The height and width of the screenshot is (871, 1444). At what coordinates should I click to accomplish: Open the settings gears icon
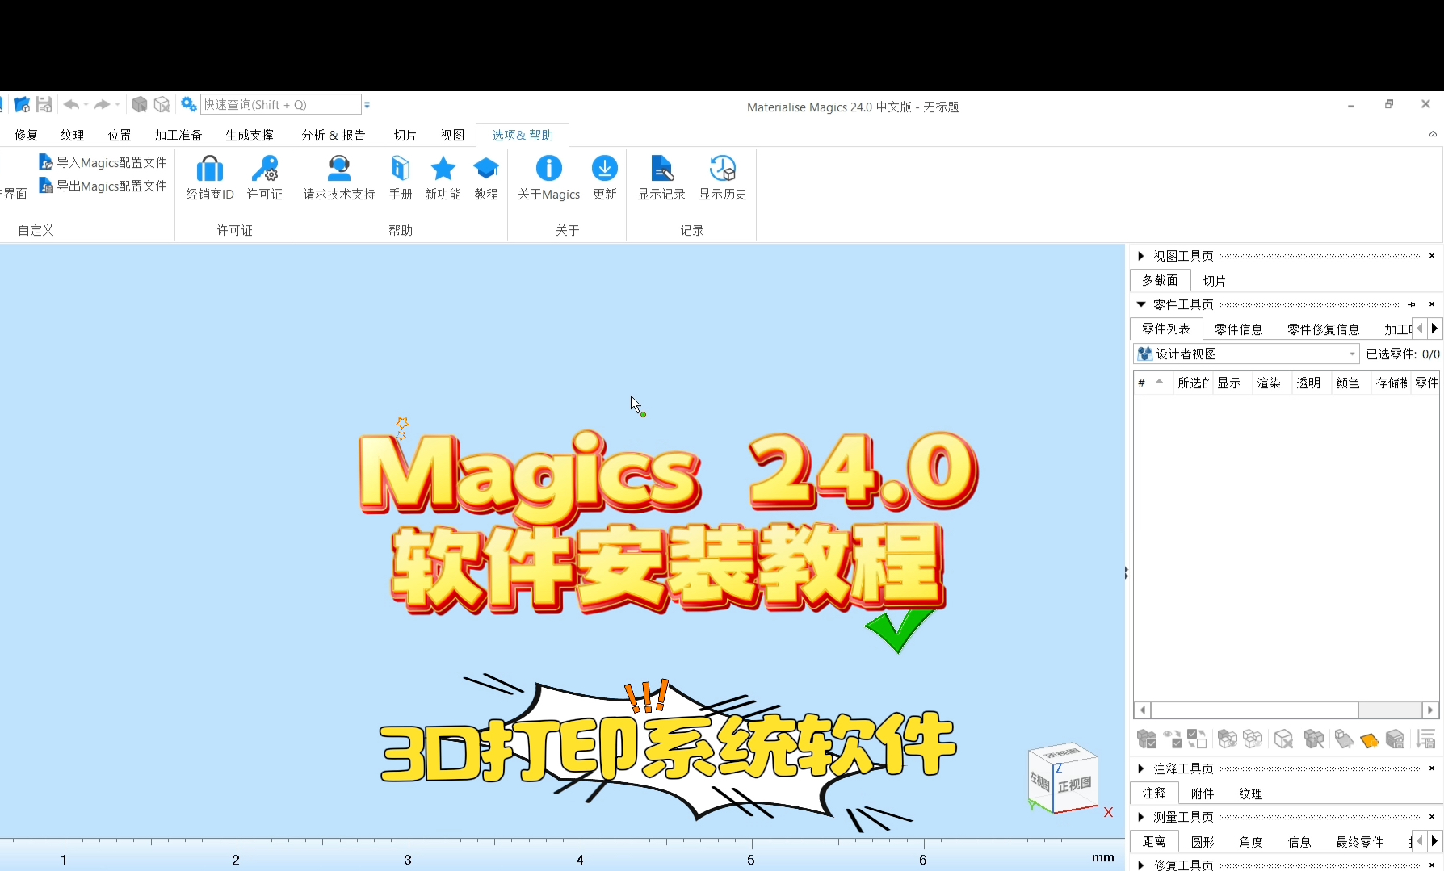pos(188,105)
